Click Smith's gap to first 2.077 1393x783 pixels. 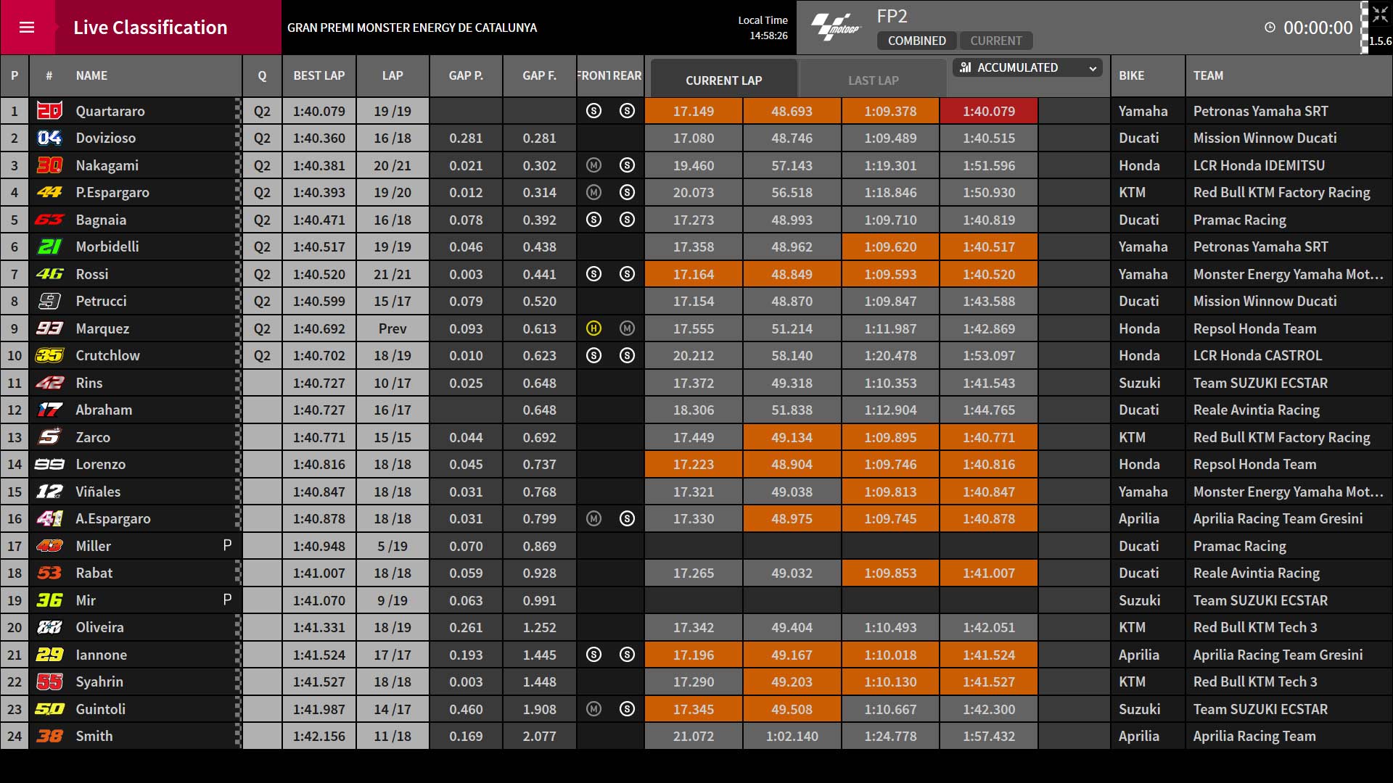[x=540, y=736]
